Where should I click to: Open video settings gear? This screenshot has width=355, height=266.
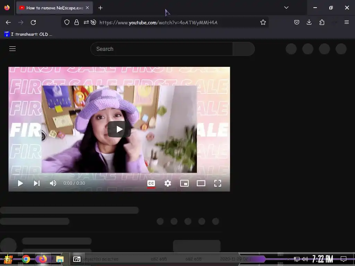pos(167,183)
